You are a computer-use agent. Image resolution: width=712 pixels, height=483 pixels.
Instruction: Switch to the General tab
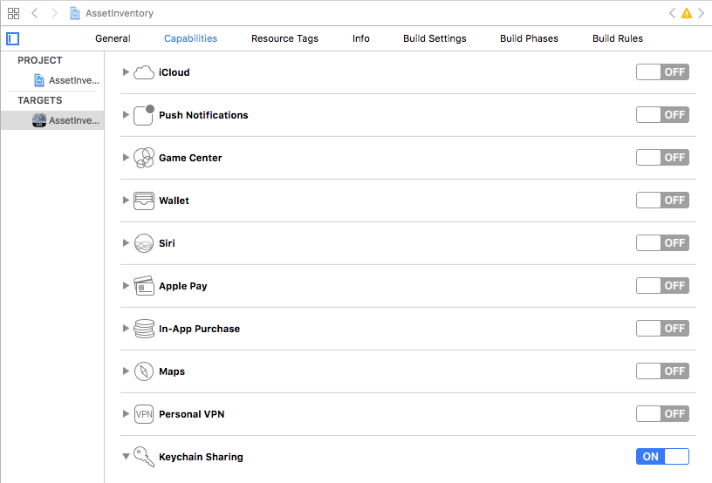coord(113,38)
